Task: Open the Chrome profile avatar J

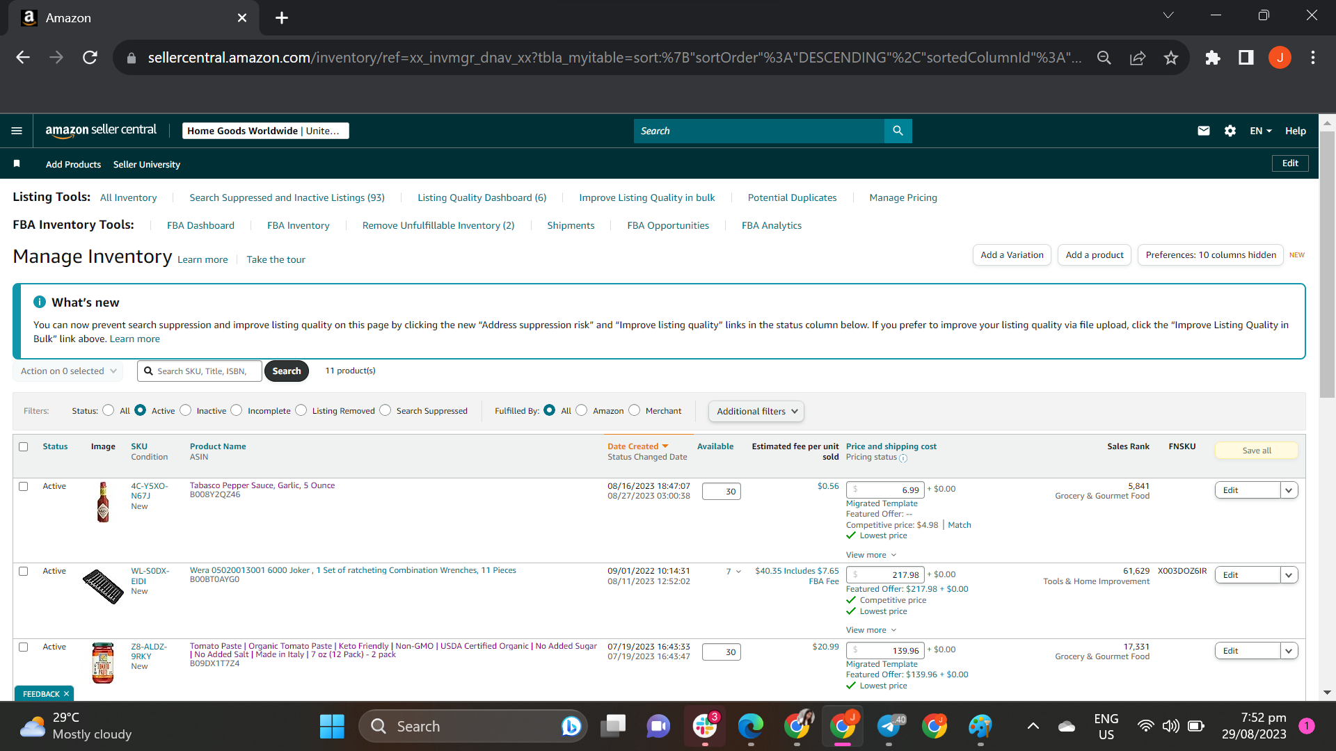Action: 1280,58
